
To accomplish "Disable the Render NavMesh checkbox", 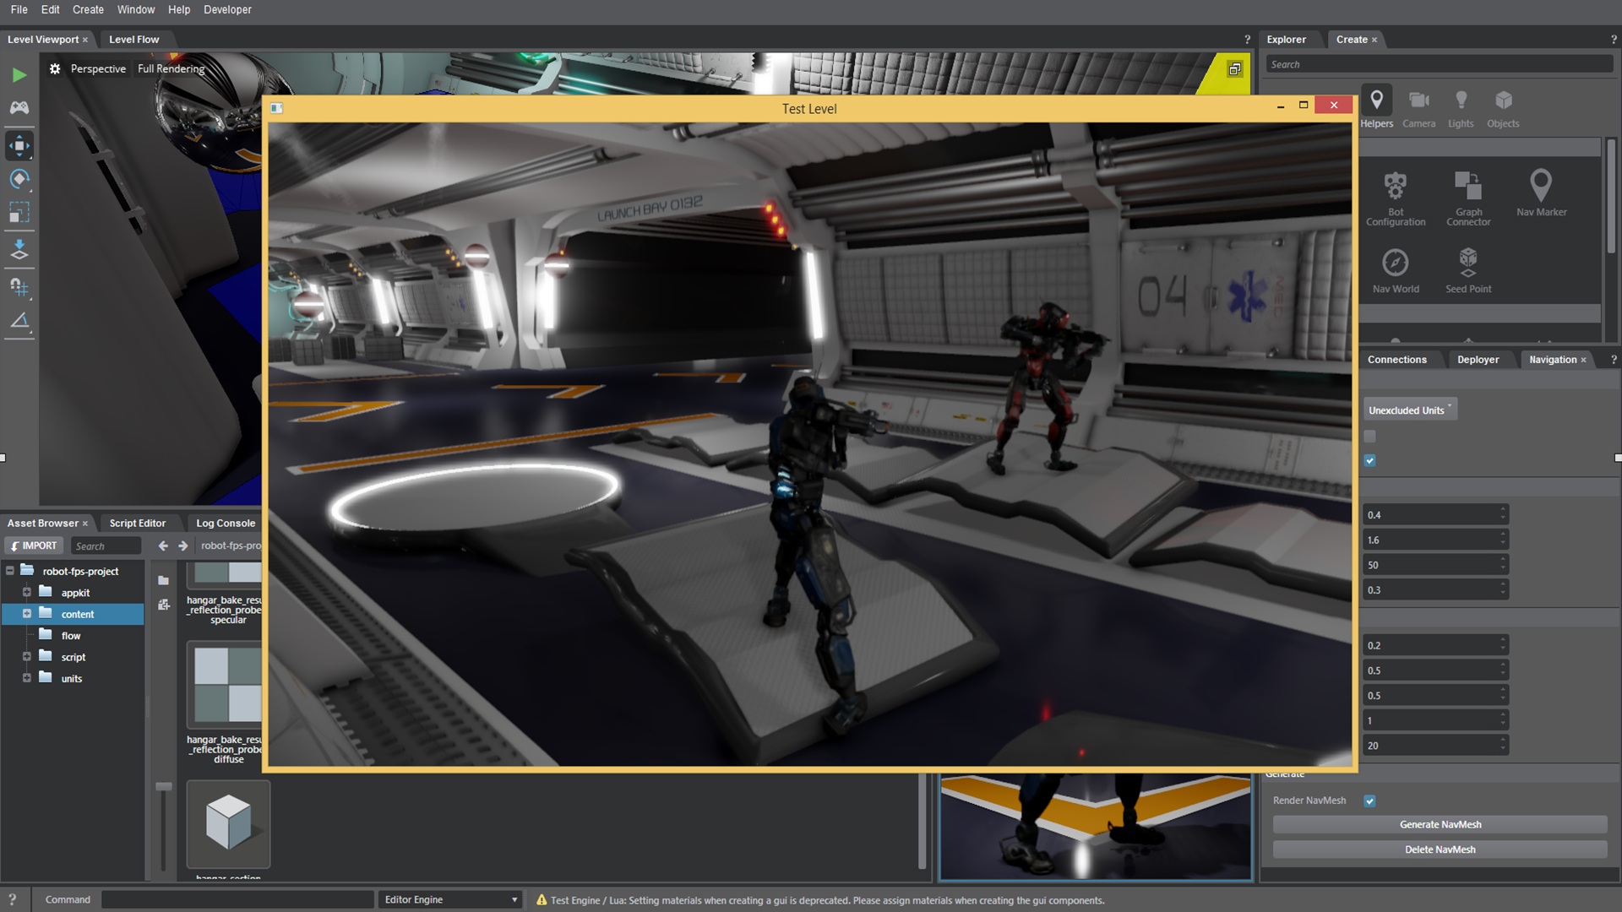I will click(x=1369, y=801).
